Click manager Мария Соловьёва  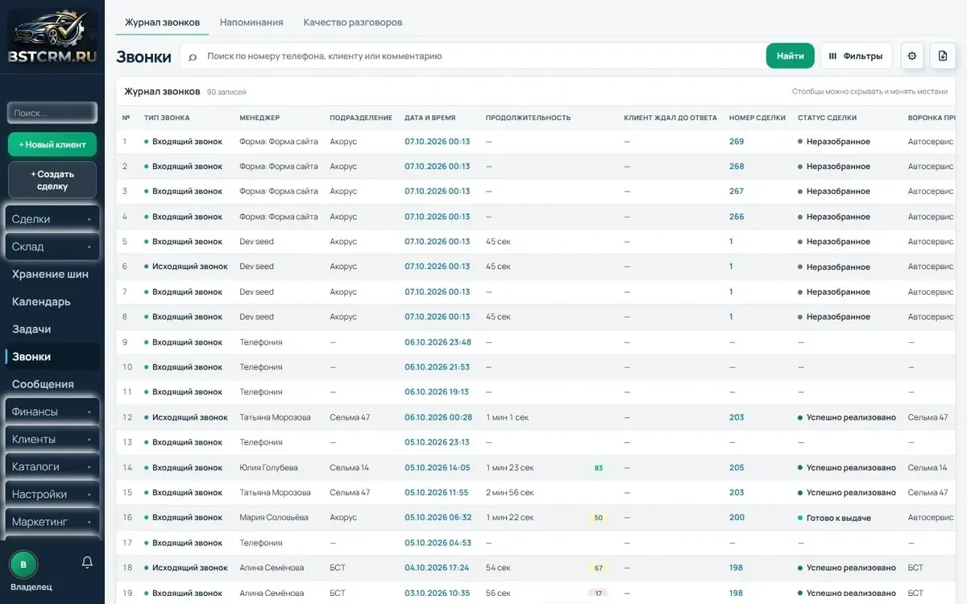(274, 518)
